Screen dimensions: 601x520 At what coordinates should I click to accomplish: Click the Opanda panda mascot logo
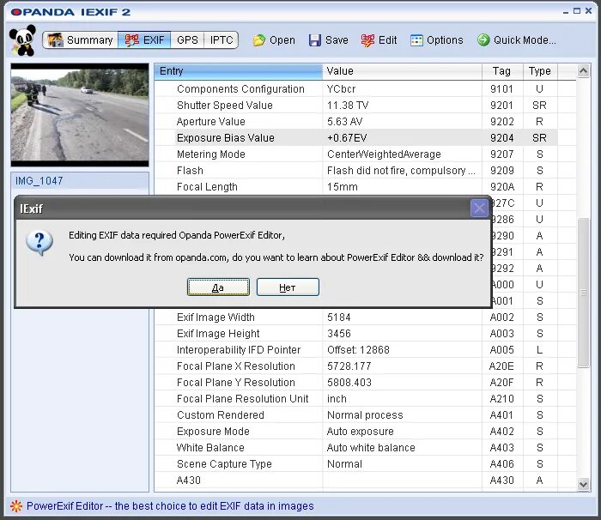22,40
